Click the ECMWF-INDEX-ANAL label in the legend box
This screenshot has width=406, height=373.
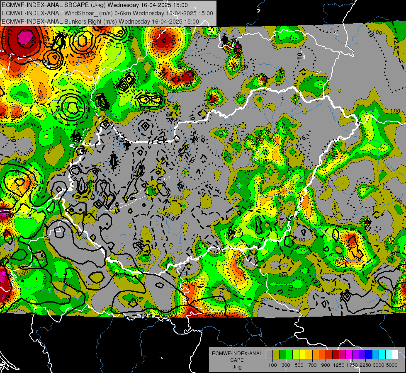(237, 354)
